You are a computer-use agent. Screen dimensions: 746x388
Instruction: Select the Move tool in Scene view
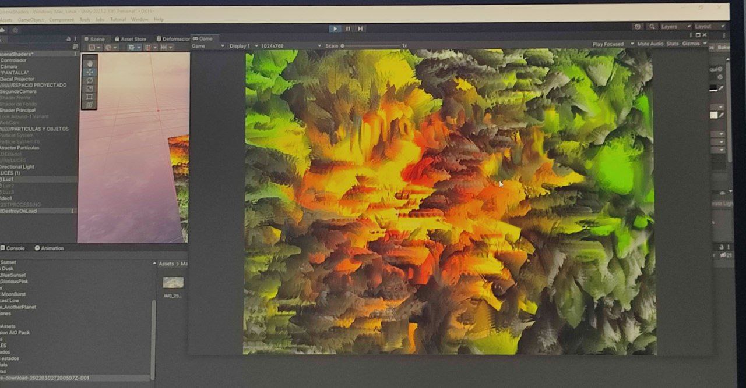pos(90,72)
